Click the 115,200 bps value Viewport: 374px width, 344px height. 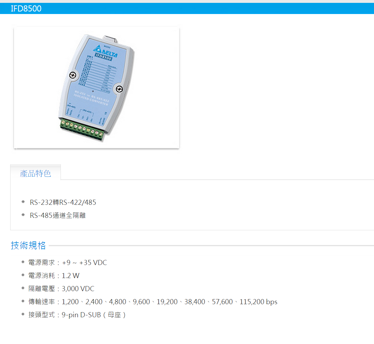pyautogui.click(x=258, y=302)
